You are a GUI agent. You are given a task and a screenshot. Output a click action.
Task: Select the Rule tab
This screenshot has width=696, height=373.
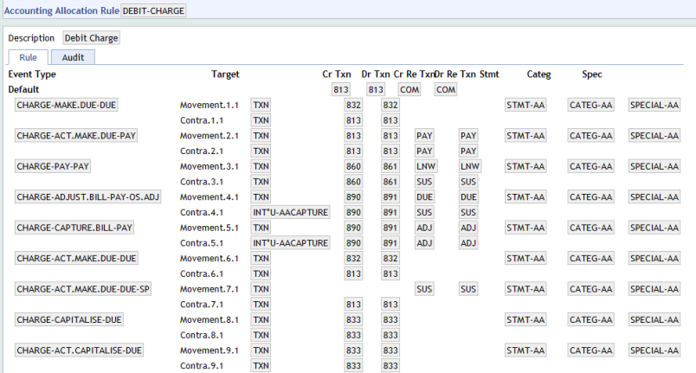(28, 57)
